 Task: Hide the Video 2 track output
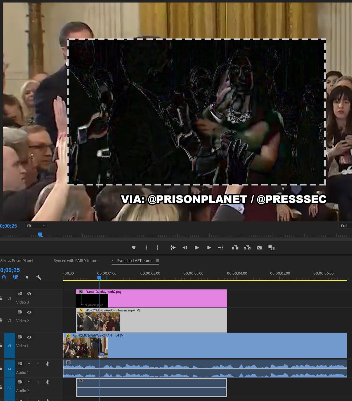29,312
